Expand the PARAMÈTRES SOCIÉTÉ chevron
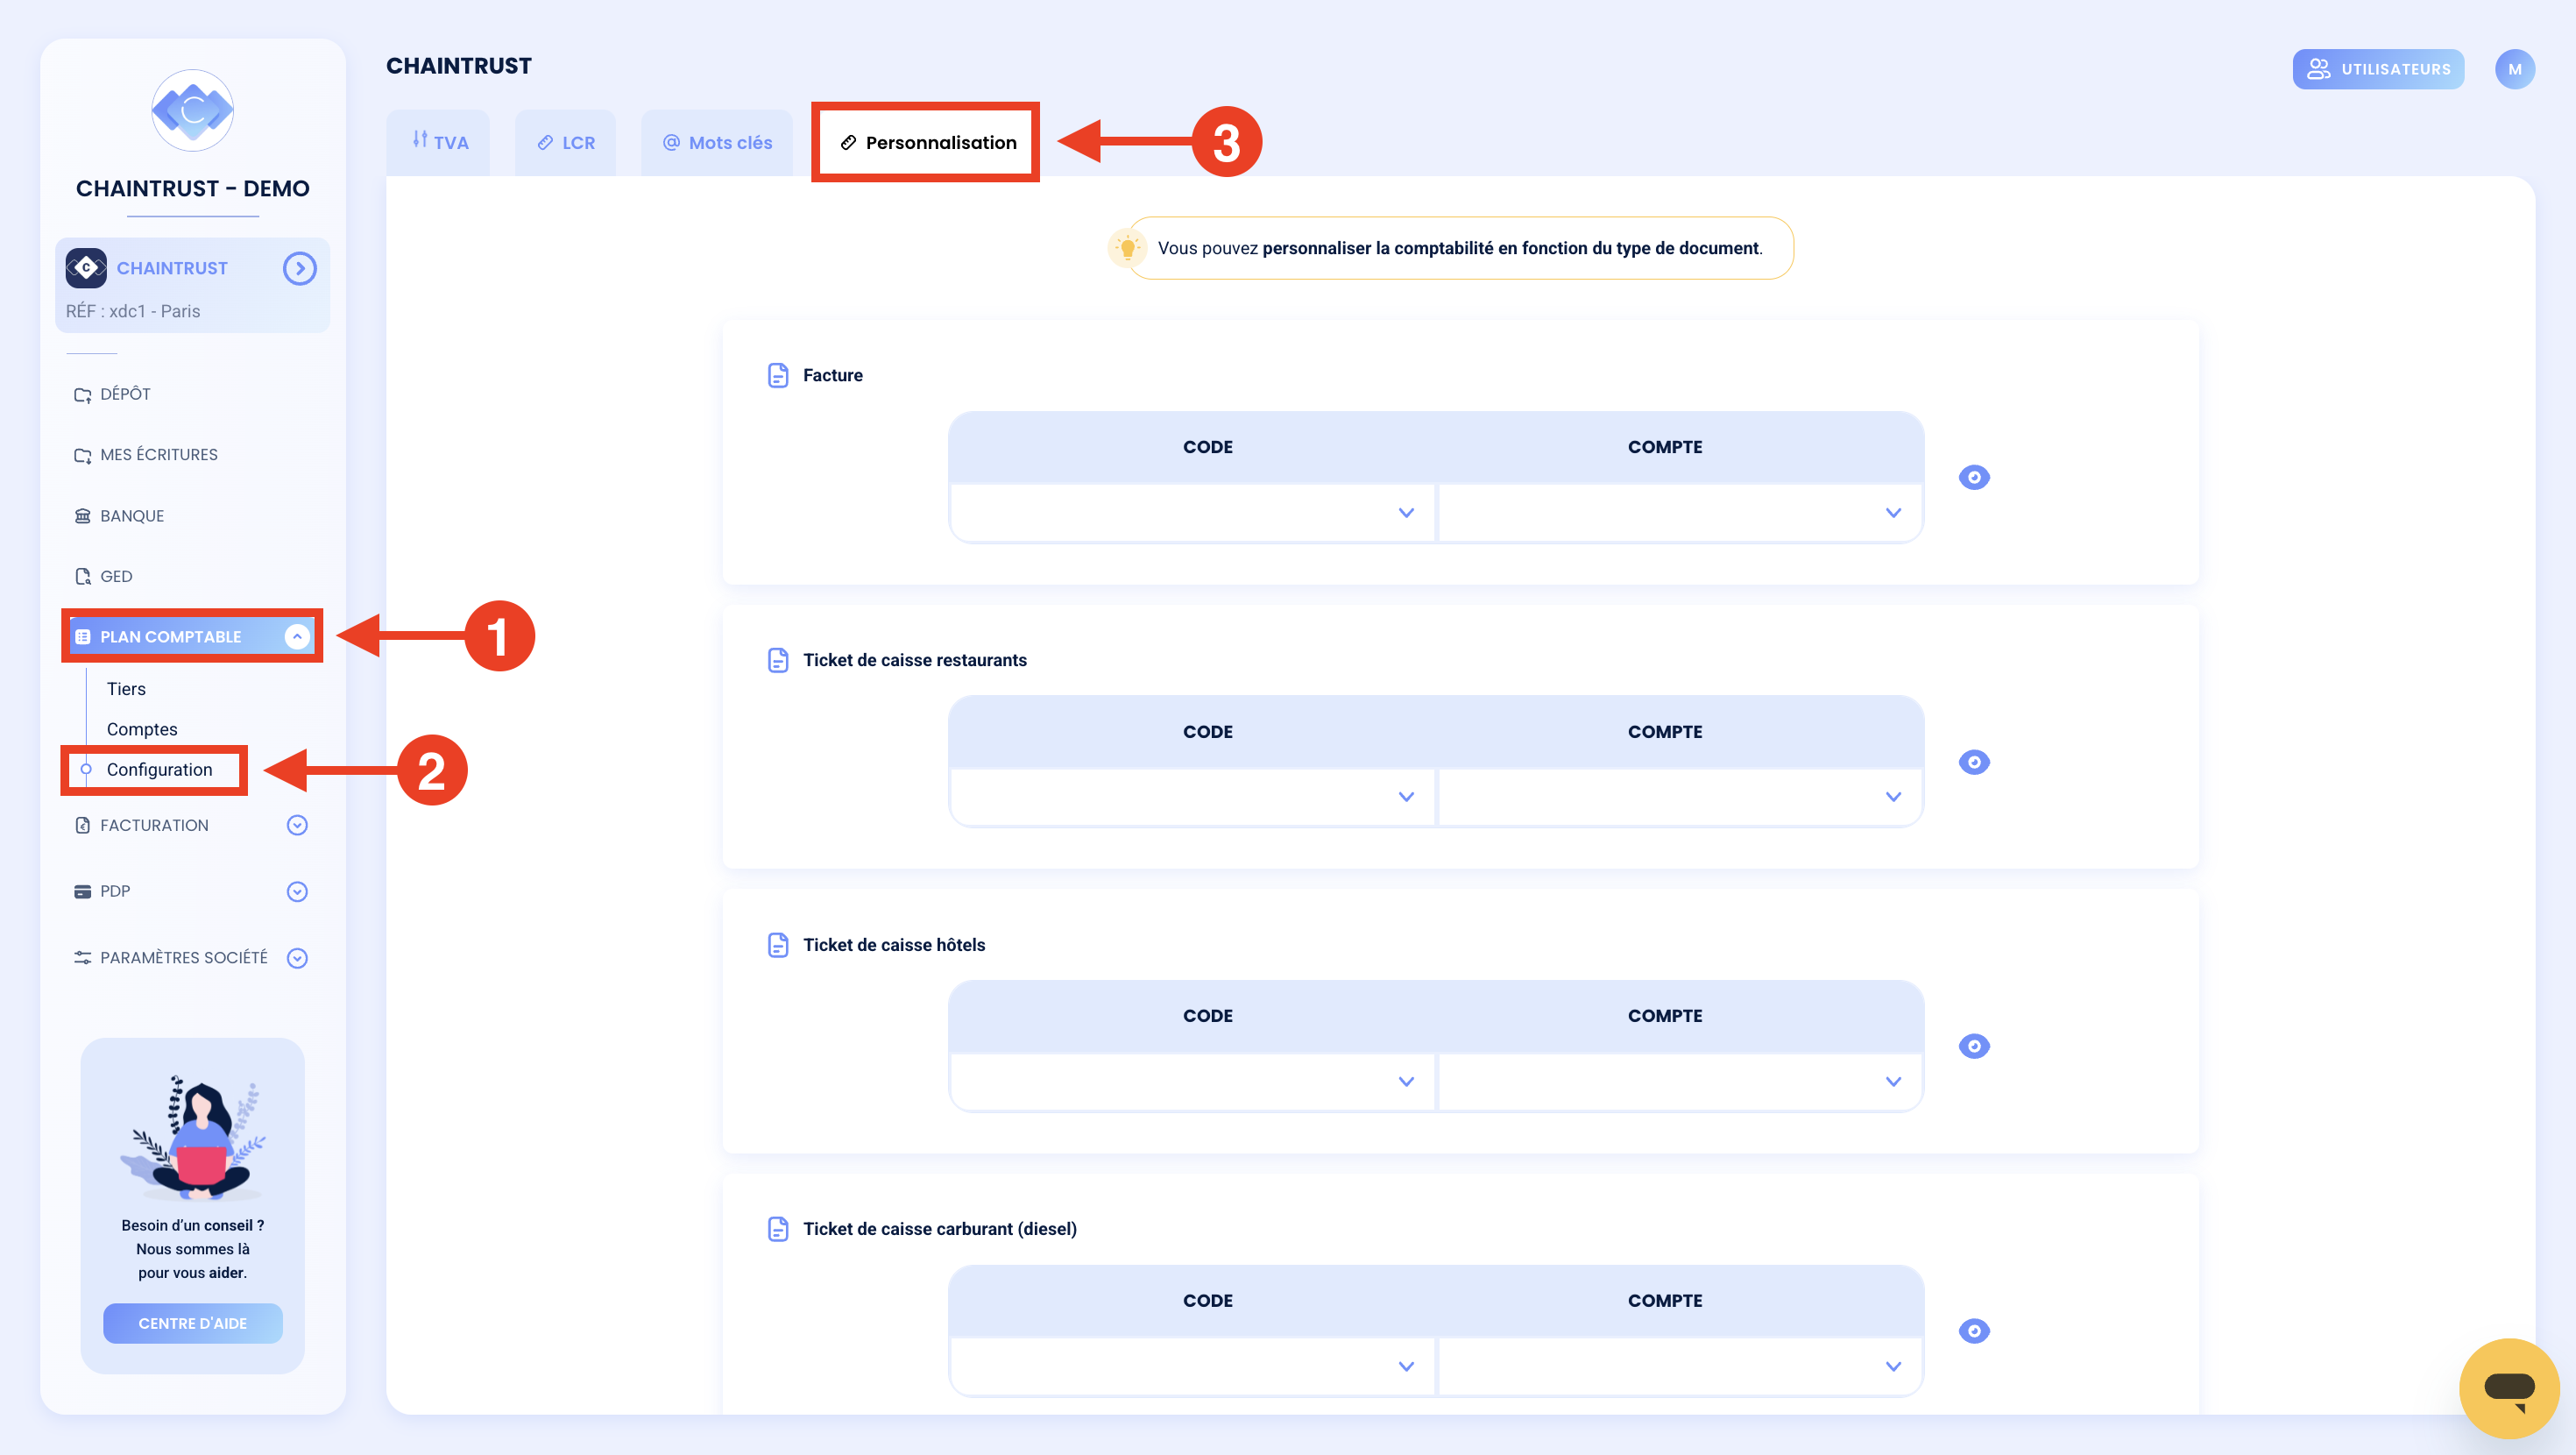This screenshot has width=2576, height=1455. (x=297, y=958)
